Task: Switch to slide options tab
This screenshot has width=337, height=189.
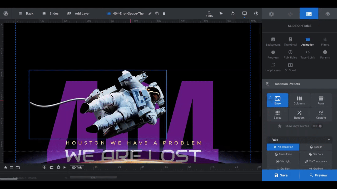Action: tap(309, 14)
